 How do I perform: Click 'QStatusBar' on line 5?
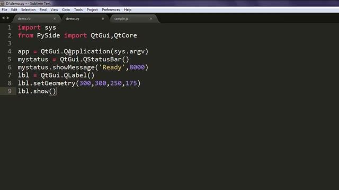(102, 59)
